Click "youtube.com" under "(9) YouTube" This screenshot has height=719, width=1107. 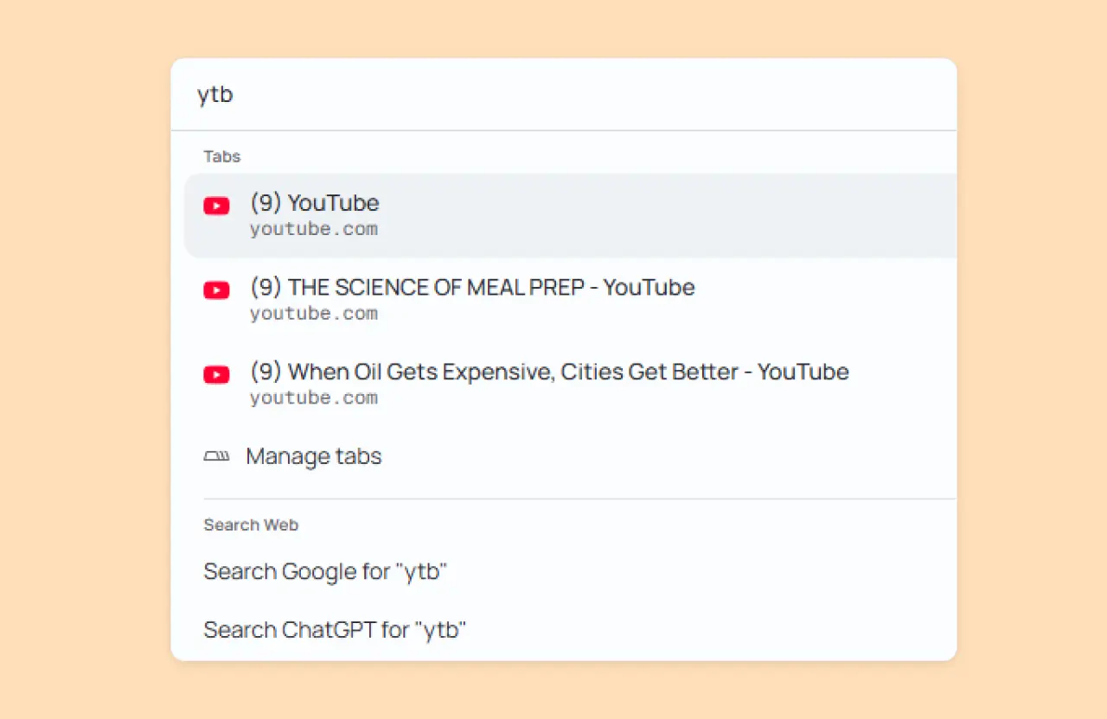314,230
